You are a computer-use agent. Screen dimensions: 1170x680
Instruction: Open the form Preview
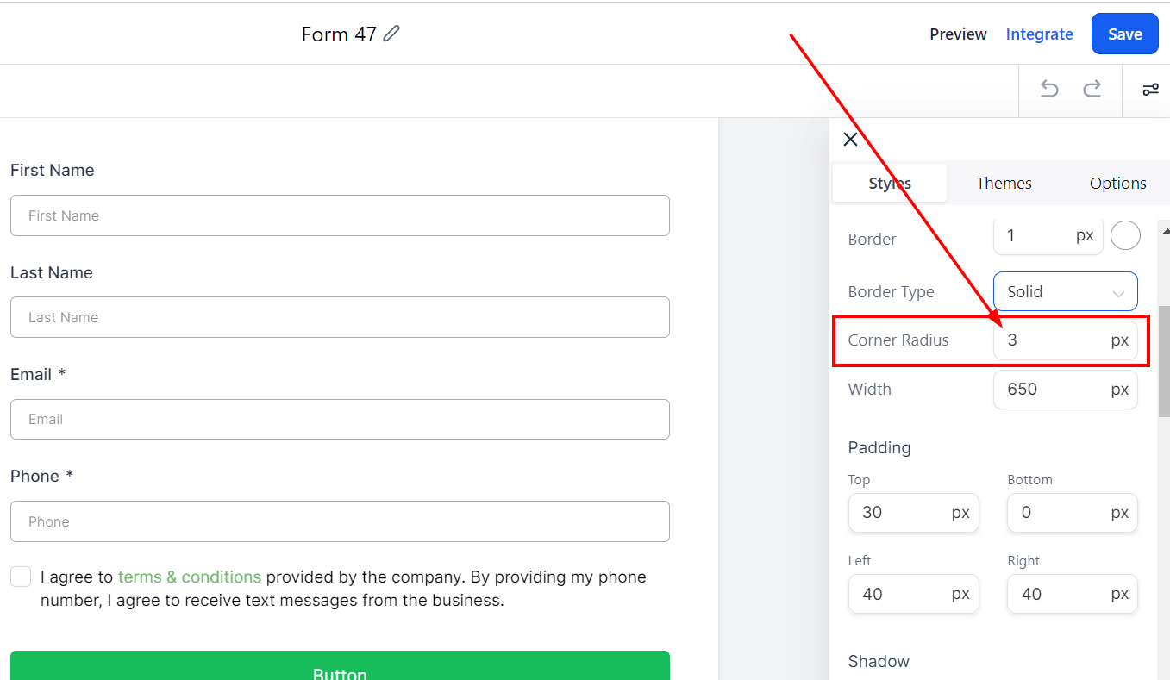coord(958,34)
